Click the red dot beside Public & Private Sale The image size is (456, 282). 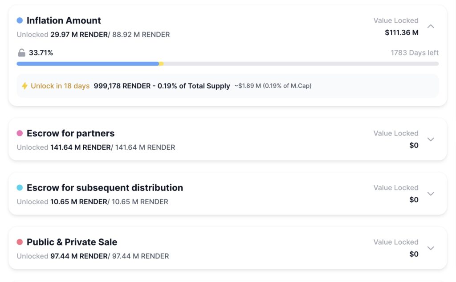[x=20, y=242]
